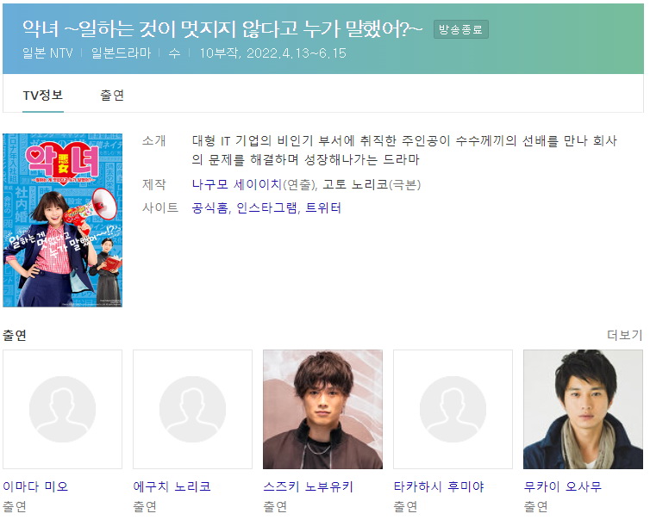Open director 나구모 세이이치 link

(x=237, y=184)
